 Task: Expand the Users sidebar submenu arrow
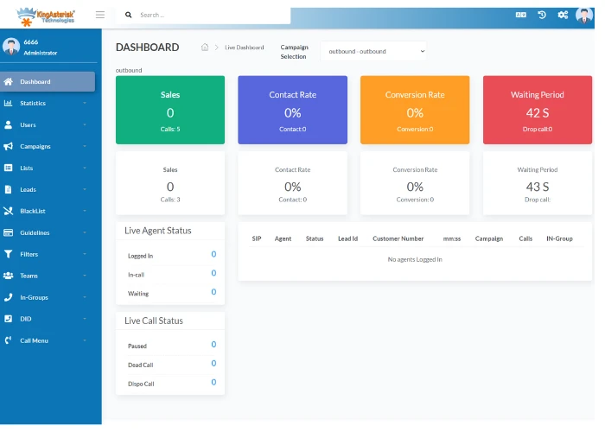pyautogui.click(x=85, y=124)
